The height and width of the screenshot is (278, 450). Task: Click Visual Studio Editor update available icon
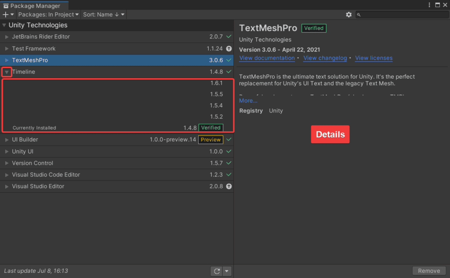click(x=229, y=187)
